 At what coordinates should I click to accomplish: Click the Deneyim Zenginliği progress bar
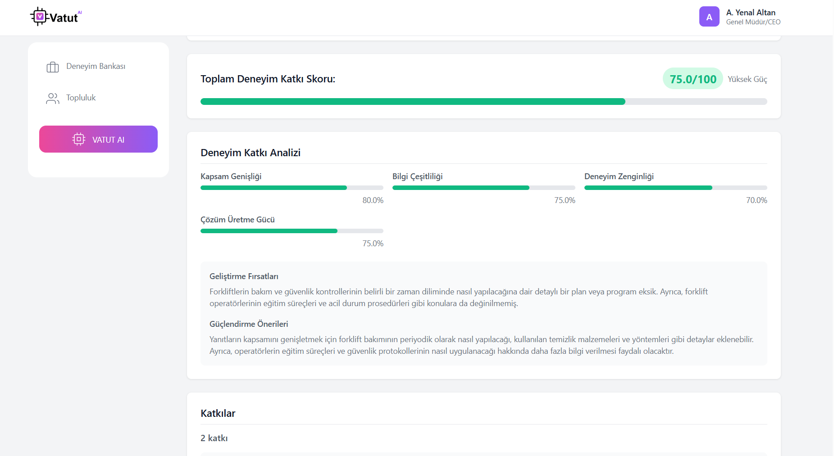click(x=676, y=188)
